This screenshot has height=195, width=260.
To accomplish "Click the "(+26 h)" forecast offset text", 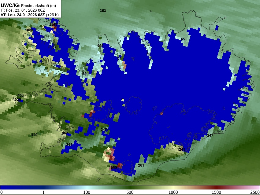I will pyautogui.click(x=52, y=15).
